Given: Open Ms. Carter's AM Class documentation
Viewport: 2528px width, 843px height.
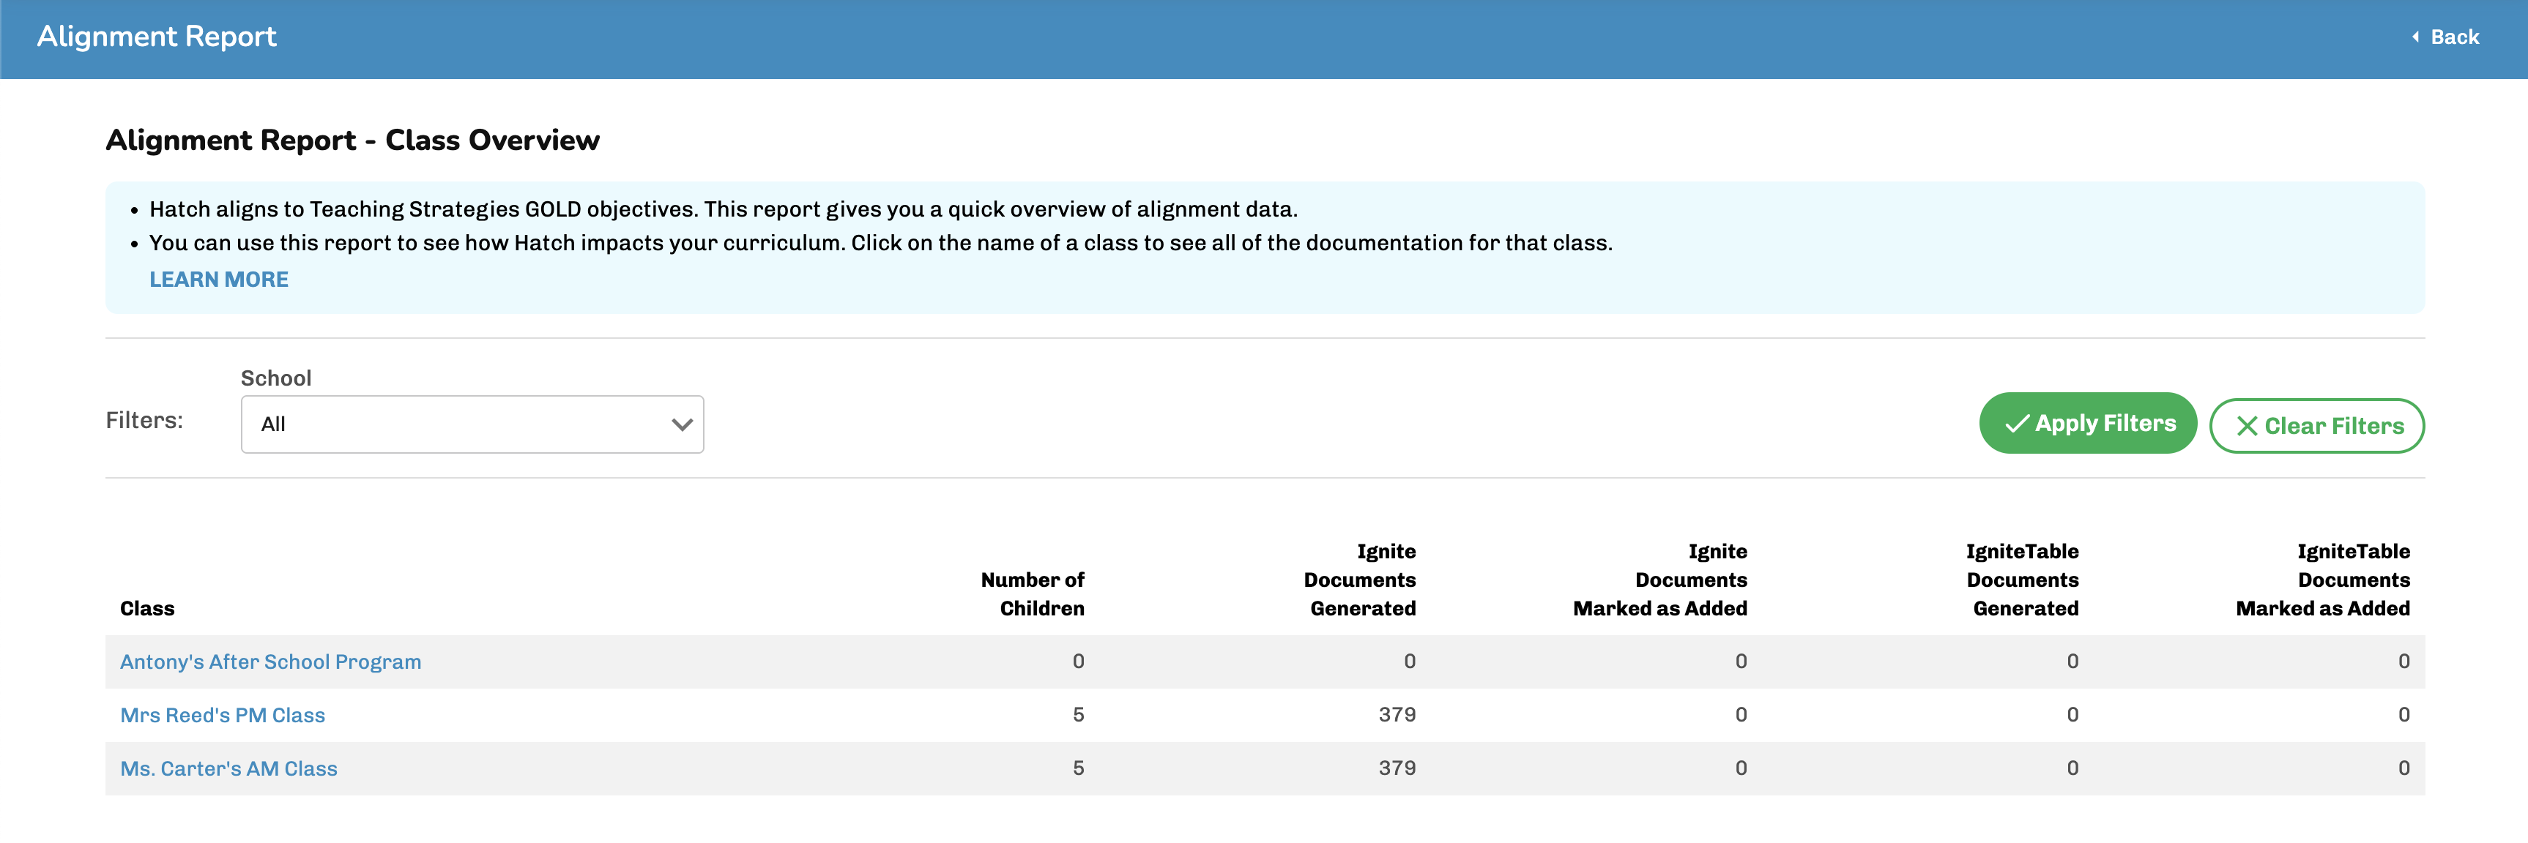Looking at the screenshot, I should pos(228,768).
